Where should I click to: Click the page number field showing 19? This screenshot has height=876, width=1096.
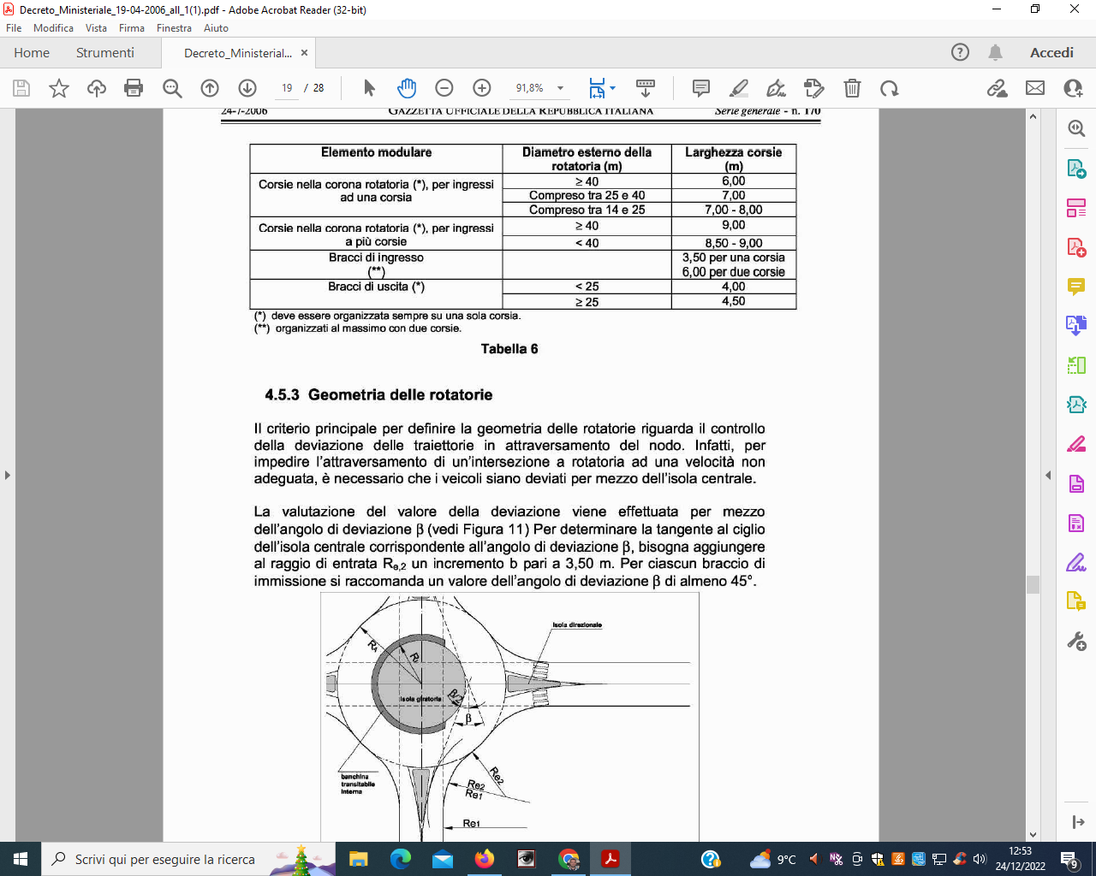[x=287, y=88]
